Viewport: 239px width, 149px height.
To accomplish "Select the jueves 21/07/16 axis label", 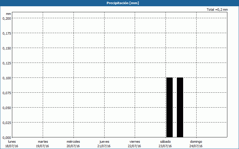I will click(x=104, y=144).
